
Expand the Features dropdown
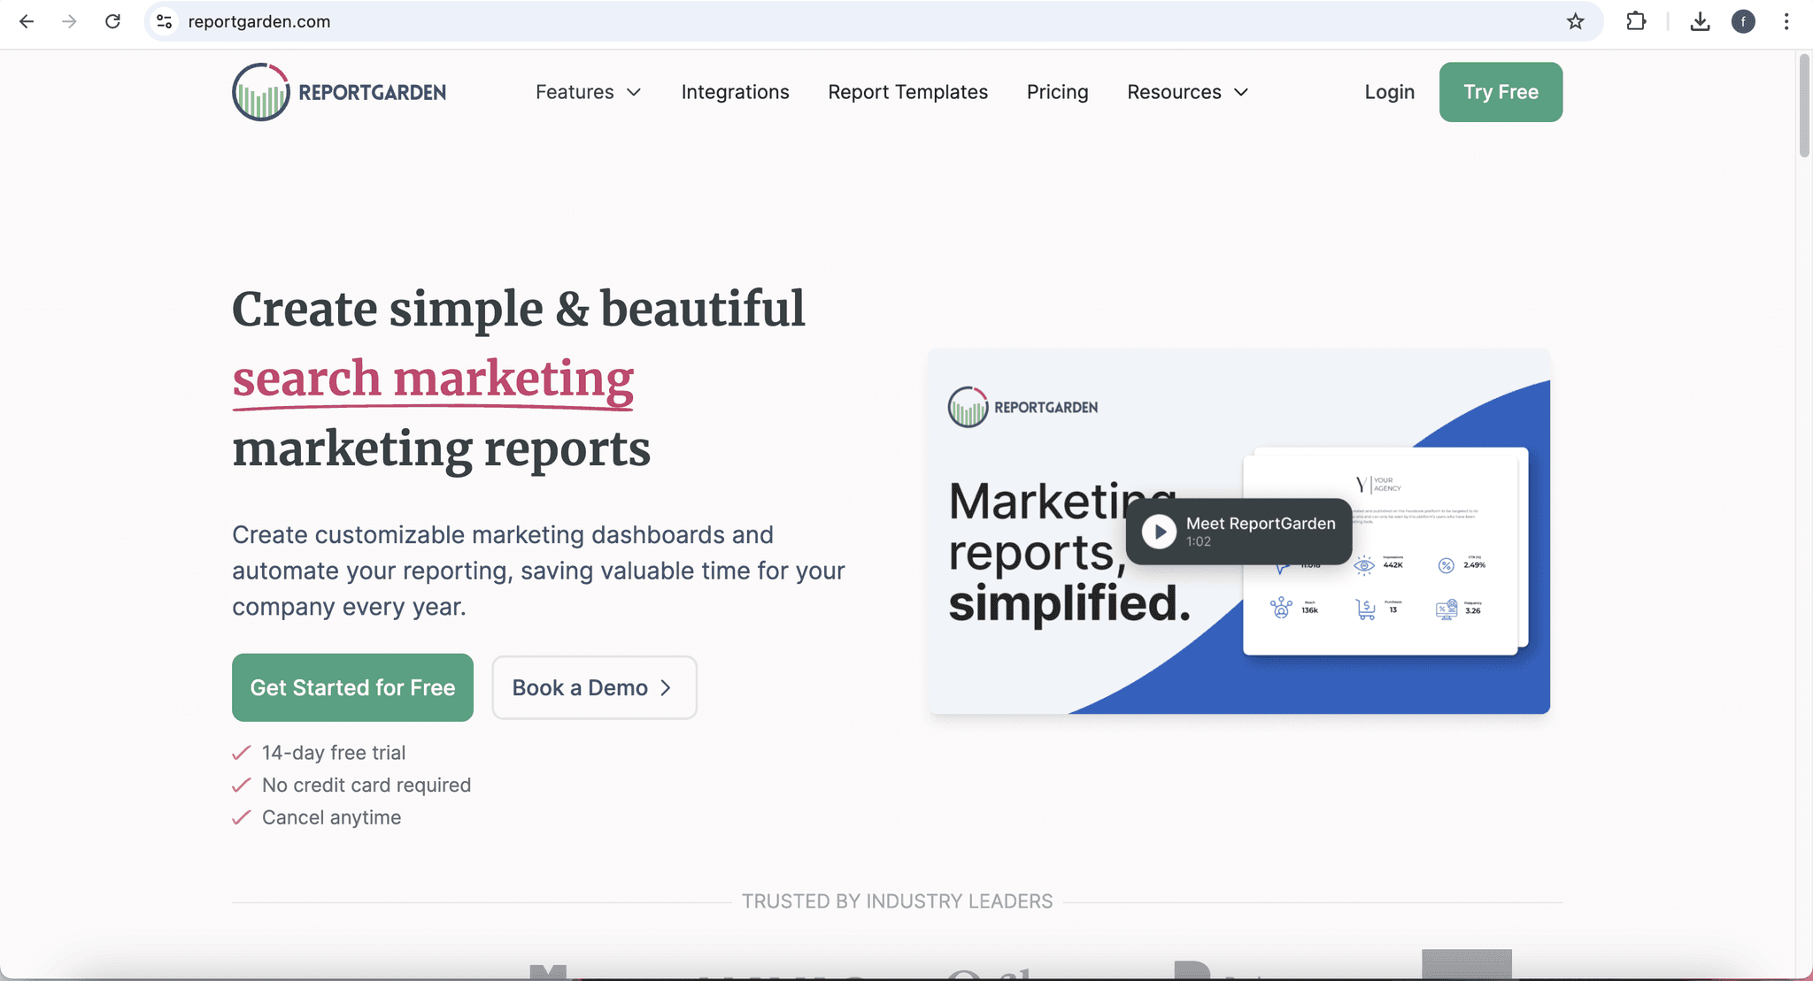tap(587, 92)
